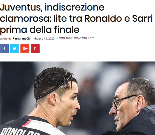This screenshot has height=135, width=155.
Task: Click the ULTIMO AGGIORNAMENTO 22:25 timestamp
Action: tap(75, 38)
